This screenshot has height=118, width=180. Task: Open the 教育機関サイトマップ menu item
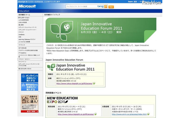(x=52, y=15)
